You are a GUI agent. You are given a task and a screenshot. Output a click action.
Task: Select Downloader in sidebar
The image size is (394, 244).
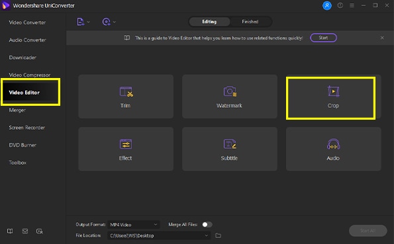click(23, 58)
